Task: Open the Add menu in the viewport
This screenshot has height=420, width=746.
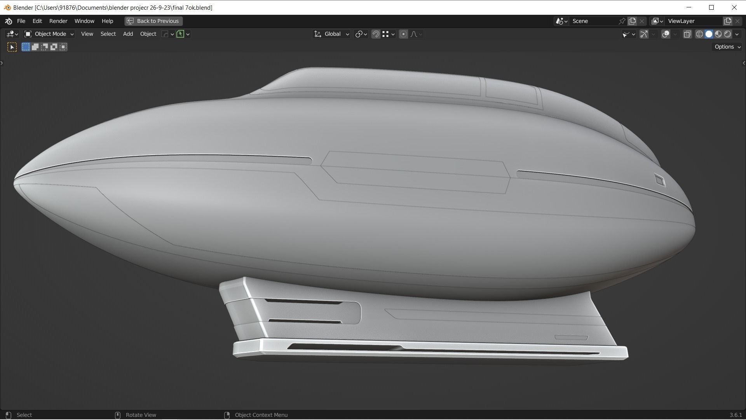Action: 127,34
